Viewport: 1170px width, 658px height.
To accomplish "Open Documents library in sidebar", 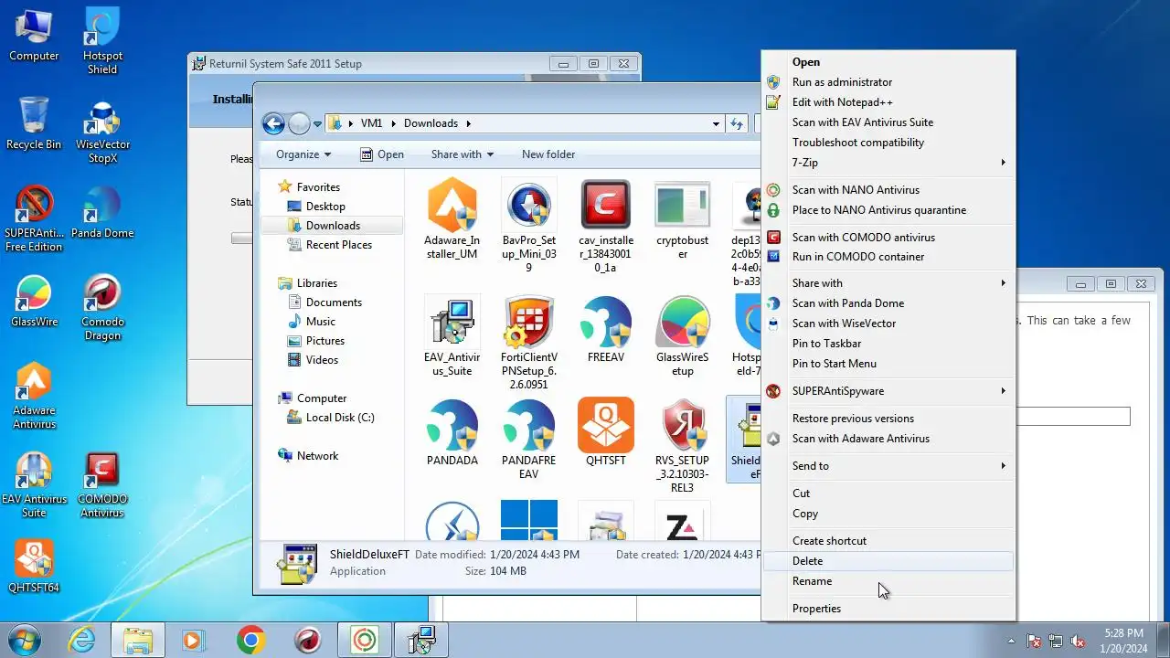I will coord(334,302).
